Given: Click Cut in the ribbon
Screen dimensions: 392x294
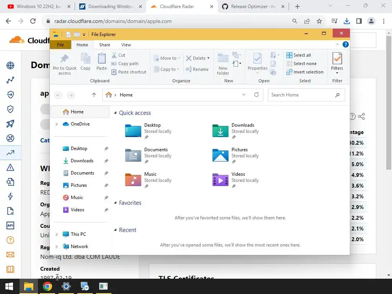Looking at the screenshot, I should [118, 55].
